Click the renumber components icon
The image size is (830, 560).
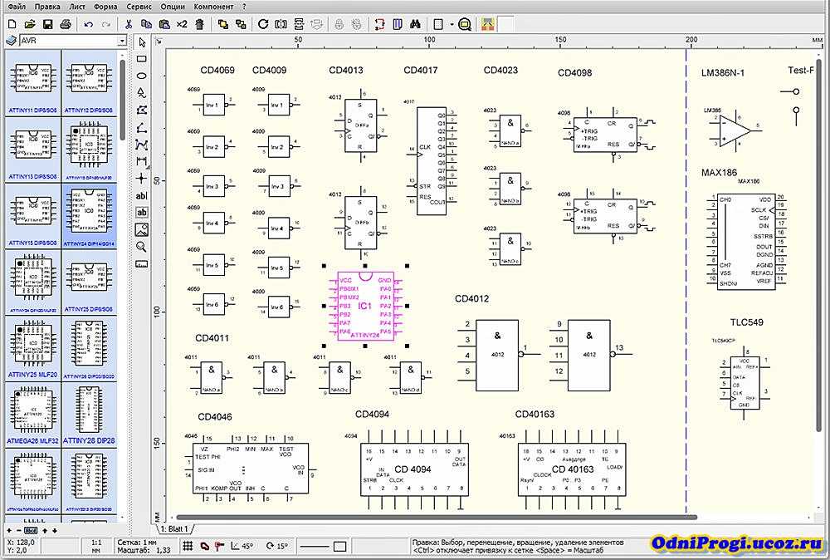379,24
